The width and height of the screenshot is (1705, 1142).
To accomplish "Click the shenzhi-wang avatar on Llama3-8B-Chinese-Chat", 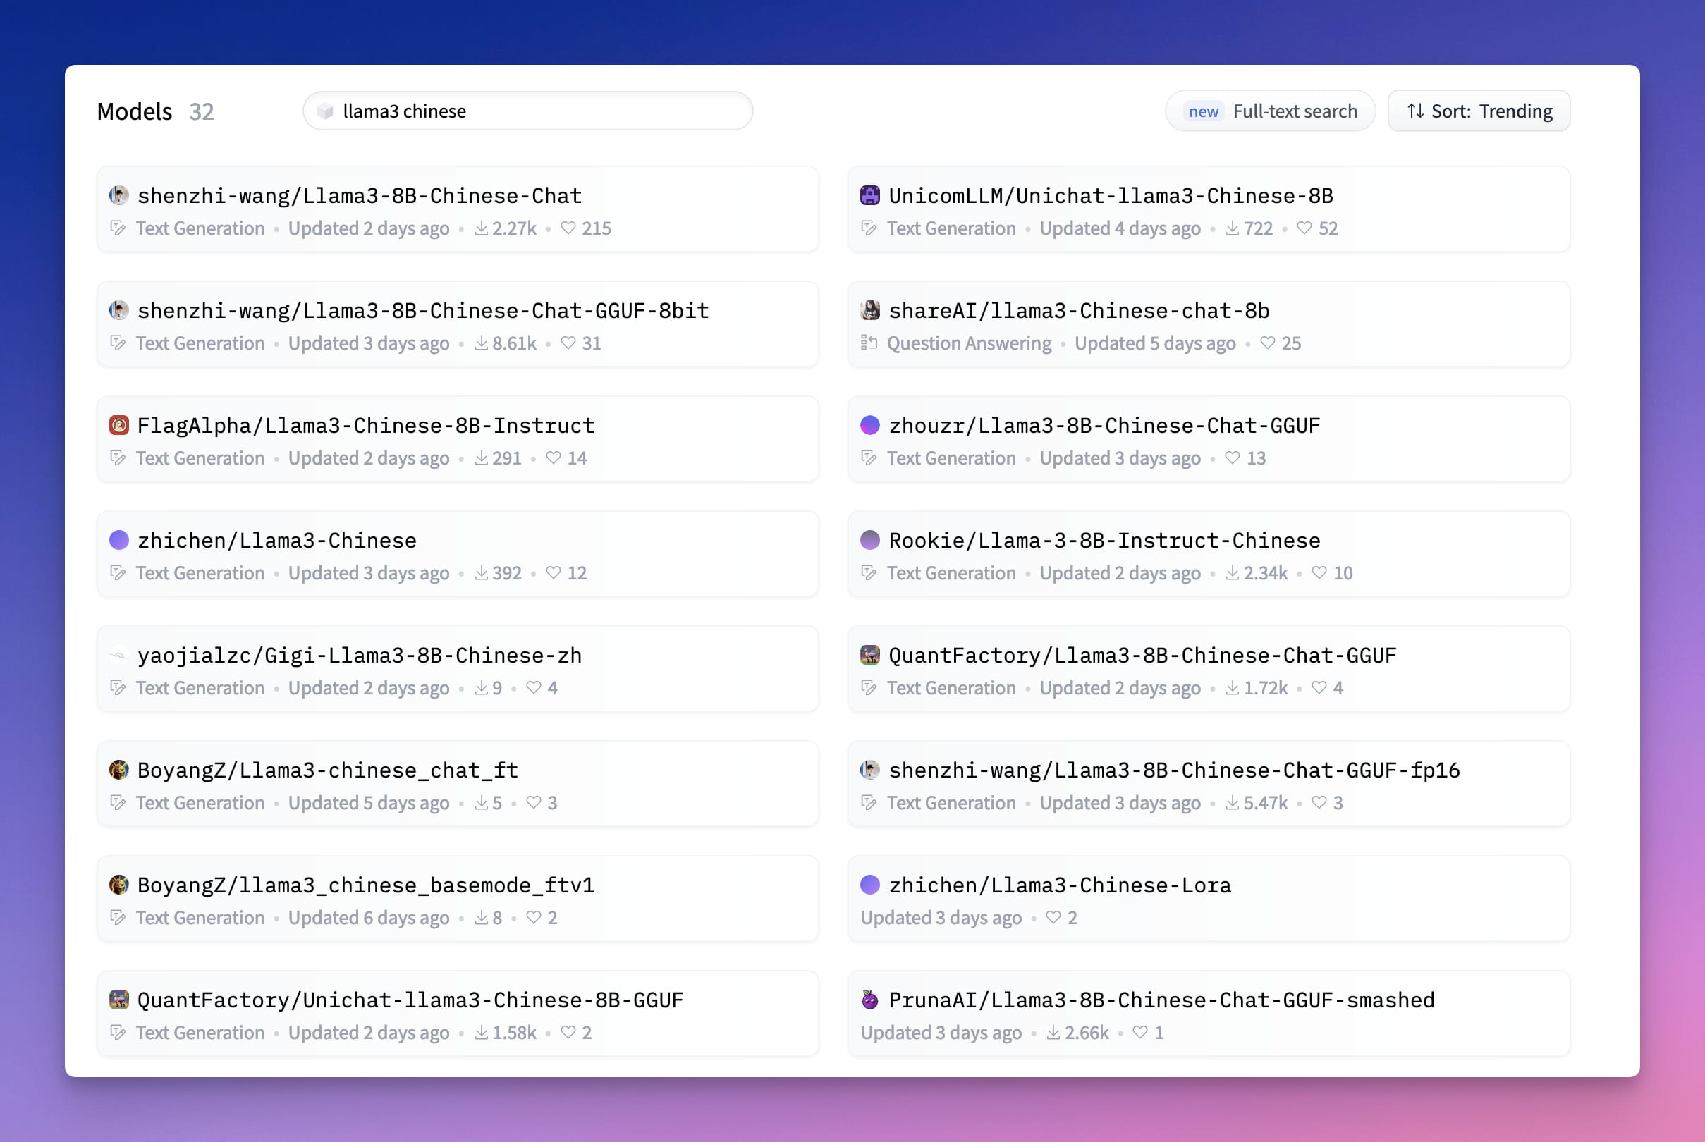I will coord(118,195).
